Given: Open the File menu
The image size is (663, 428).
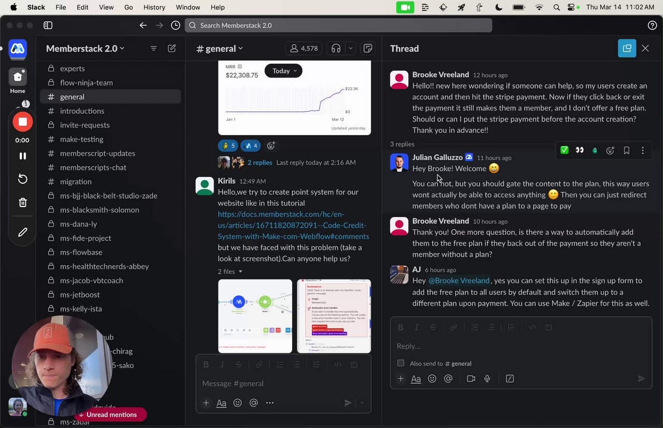Looking at the screenshot, I should click(61, 7).
